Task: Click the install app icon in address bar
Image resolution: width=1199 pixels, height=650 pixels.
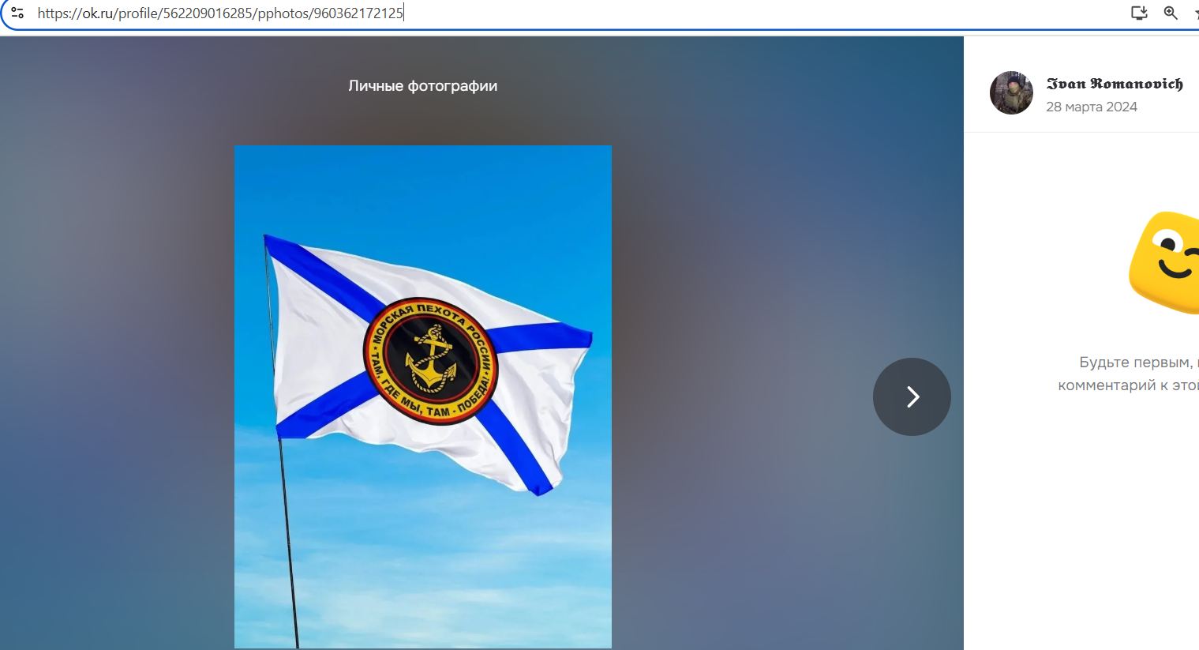Action: click(x=1138, y=13)
